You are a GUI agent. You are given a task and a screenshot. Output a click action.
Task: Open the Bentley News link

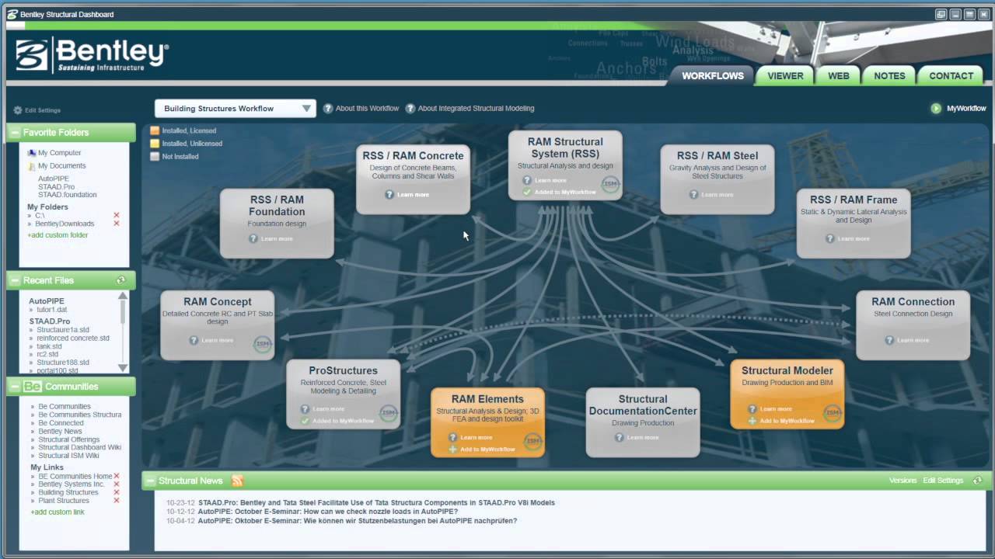click(60, 432)
